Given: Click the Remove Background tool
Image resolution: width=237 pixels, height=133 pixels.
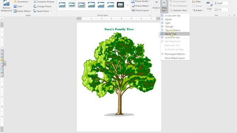Looking at the screenshot, I should tap(6, 6).
